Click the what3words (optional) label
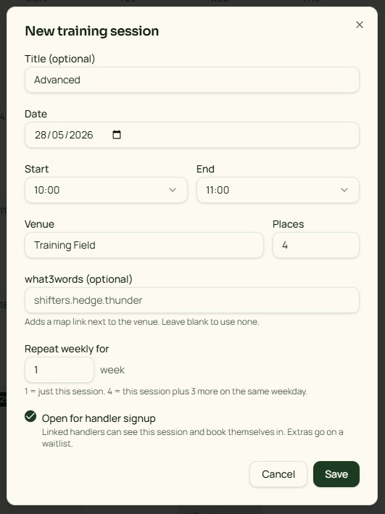 78,279
